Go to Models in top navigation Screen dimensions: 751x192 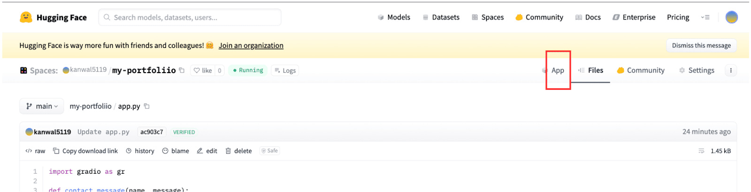point(394,17)
